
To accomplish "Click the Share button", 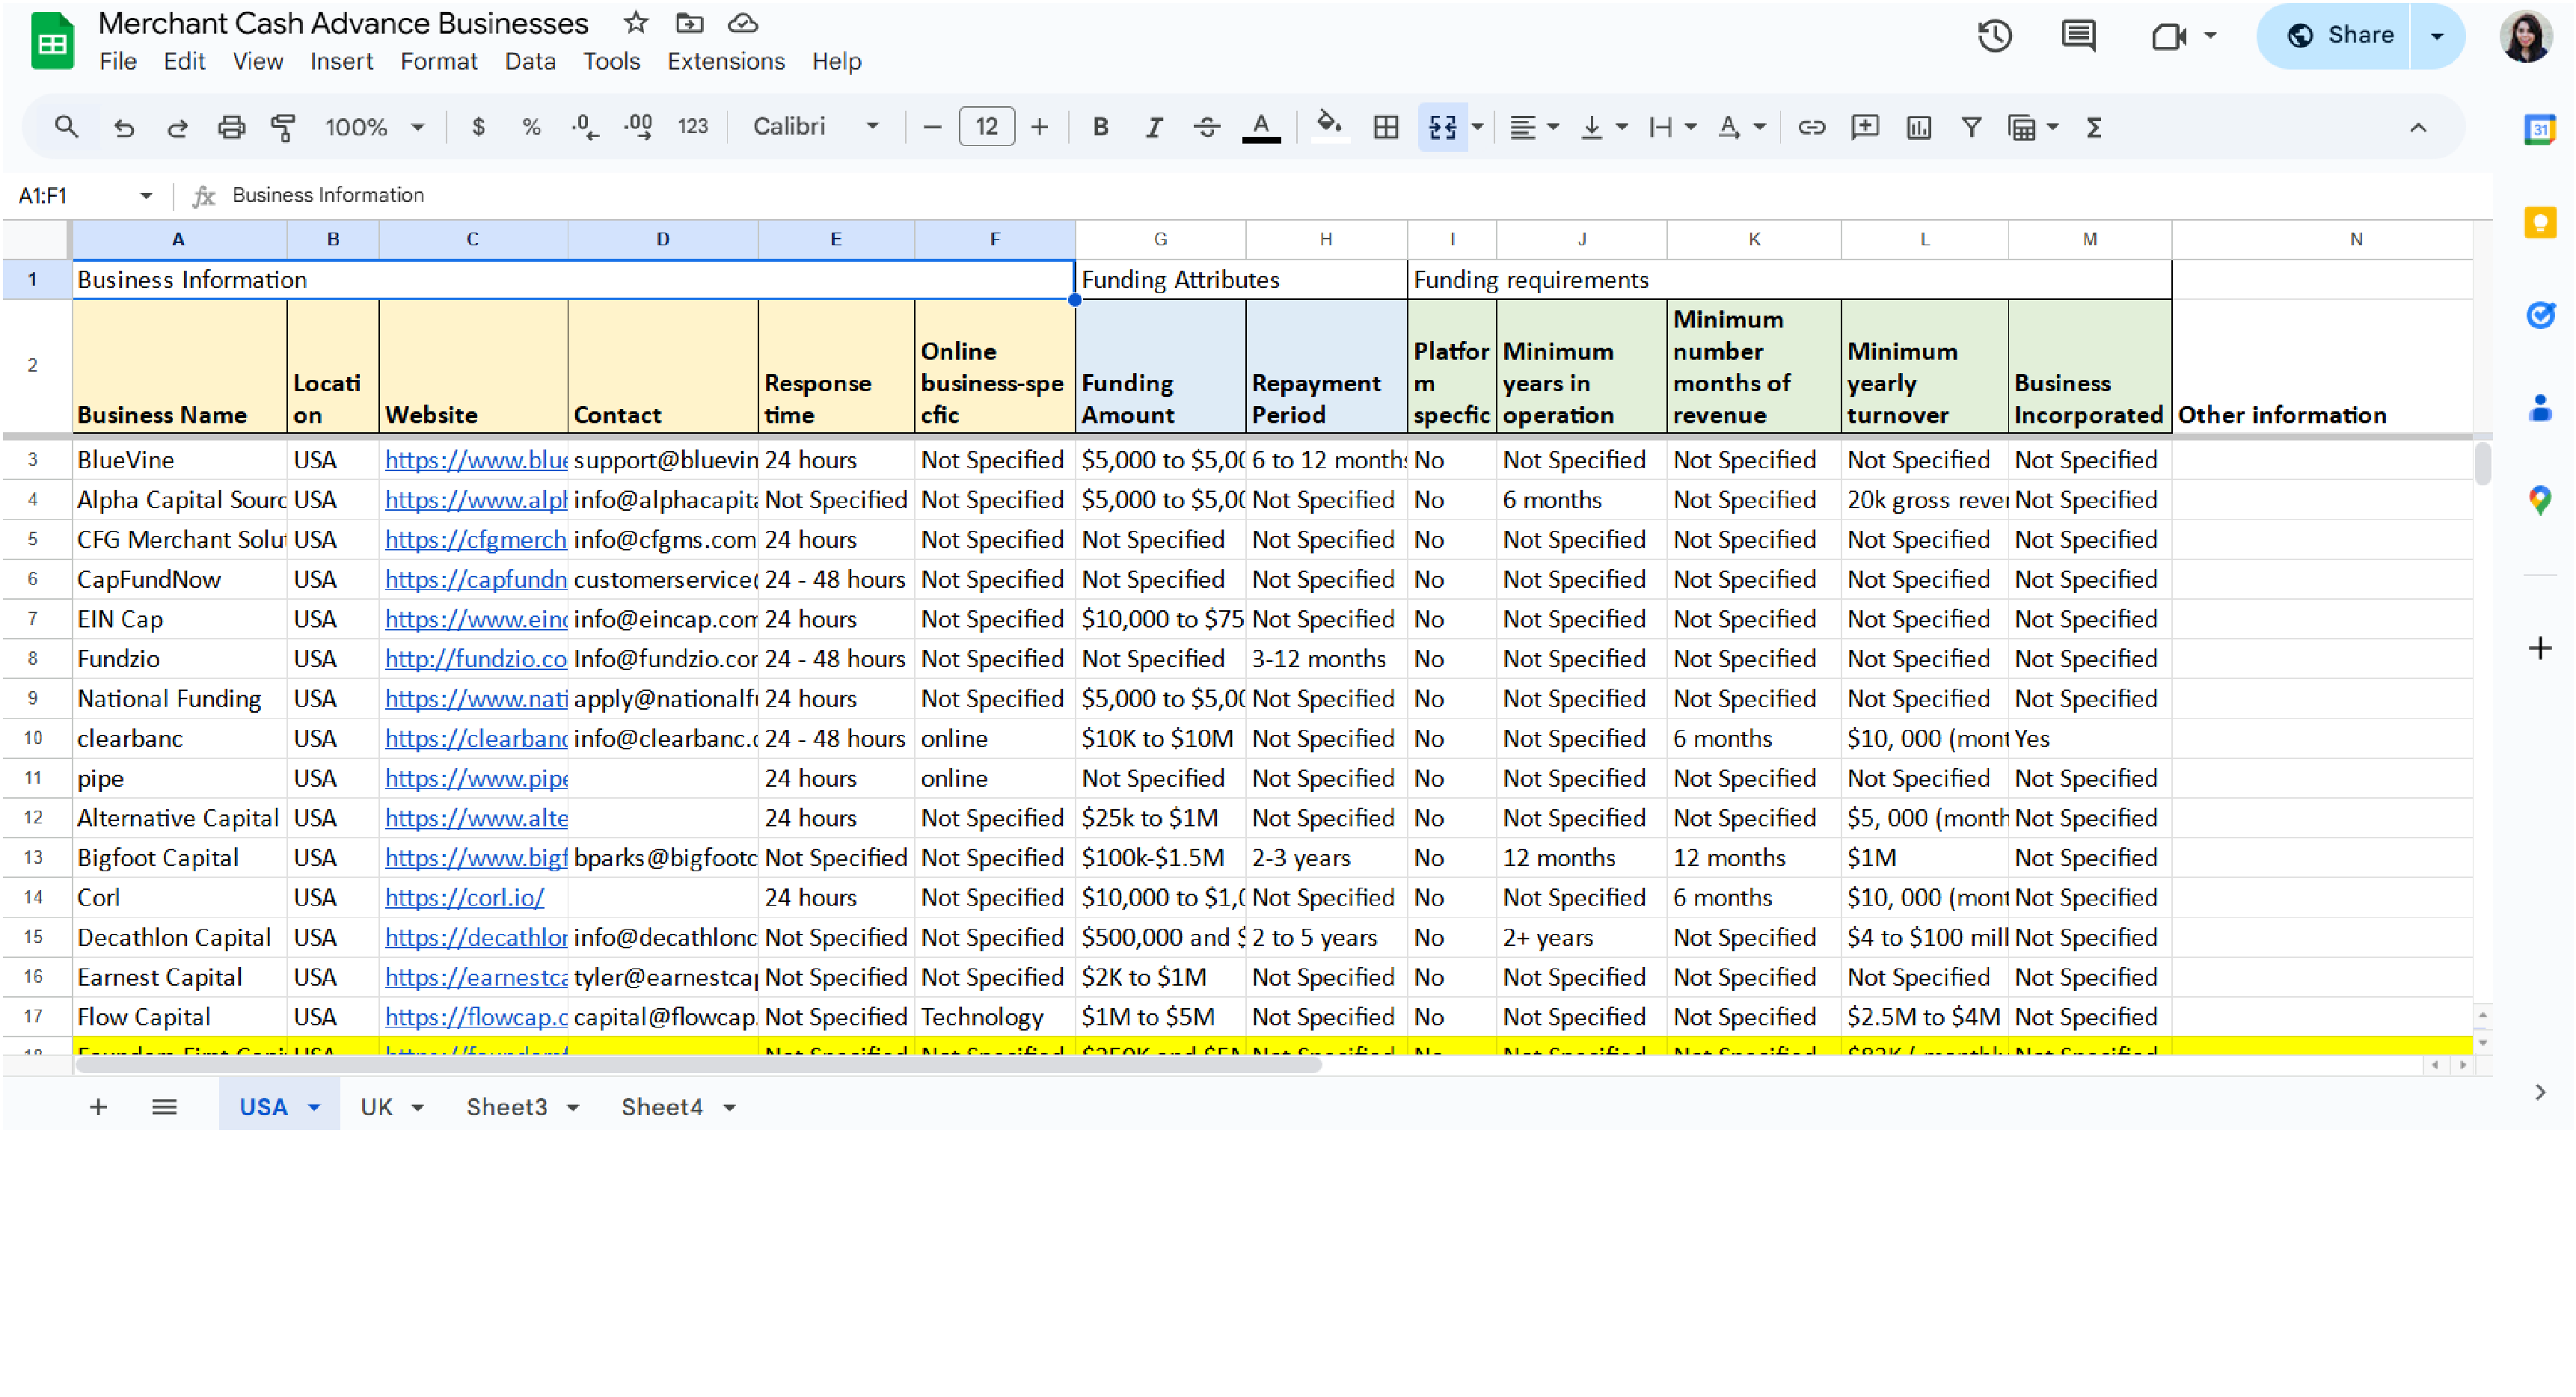I will 2339,36.
